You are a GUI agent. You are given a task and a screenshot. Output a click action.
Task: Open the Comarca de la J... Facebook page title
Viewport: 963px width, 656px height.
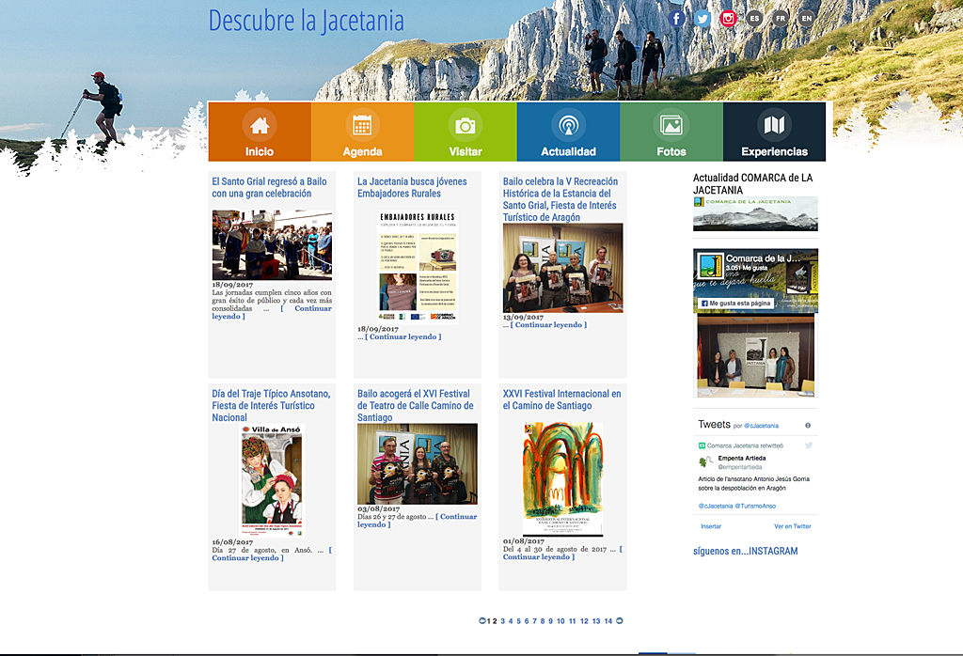pos(763,258)
